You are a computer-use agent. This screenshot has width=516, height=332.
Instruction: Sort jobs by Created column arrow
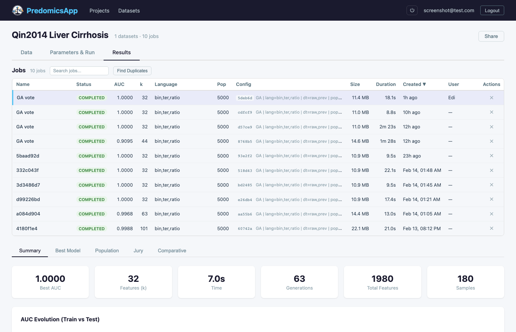tap(424, 84)
